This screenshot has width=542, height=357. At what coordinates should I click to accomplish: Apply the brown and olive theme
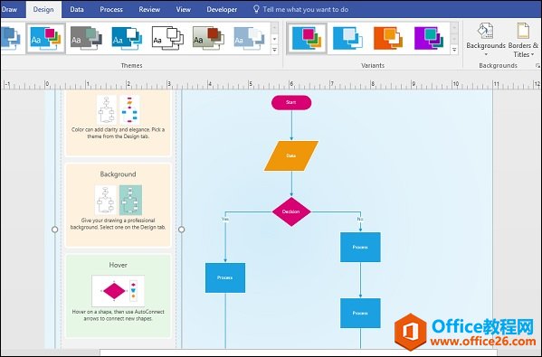tap(208, 38)
